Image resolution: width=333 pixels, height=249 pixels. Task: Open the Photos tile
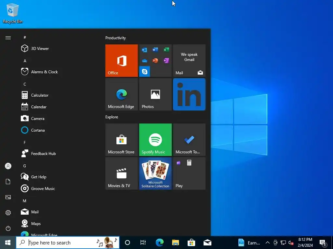click(155, 94)
